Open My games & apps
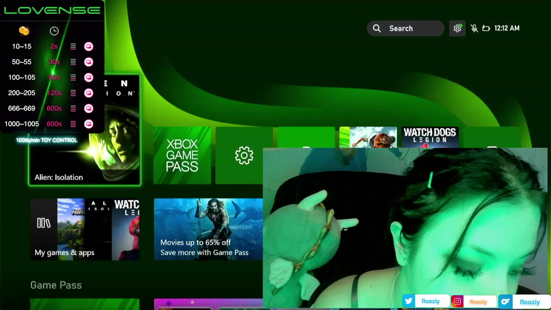The width and height of the screenshot is (551, 310). [85, 229]
